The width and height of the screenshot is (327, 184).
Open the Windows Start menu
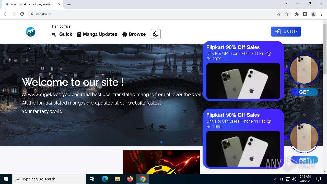pyautogui.click(x=6, y=179)
